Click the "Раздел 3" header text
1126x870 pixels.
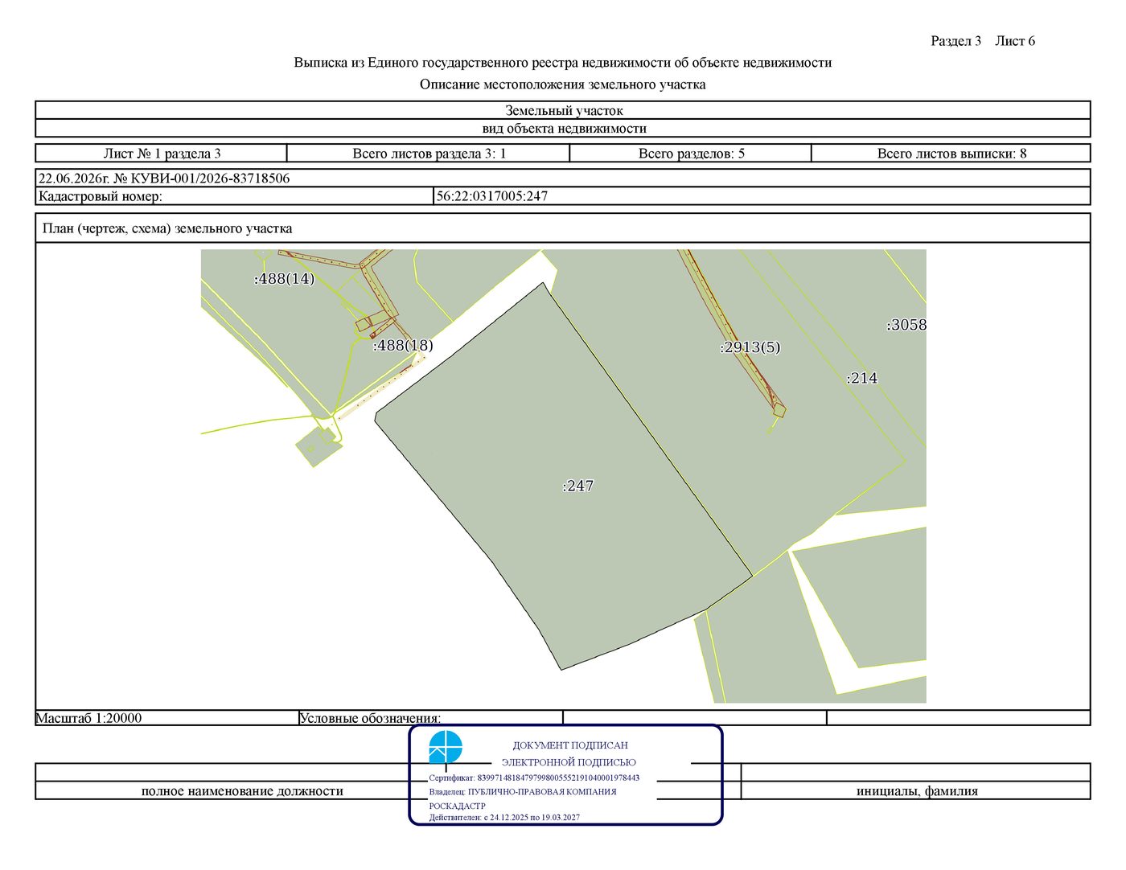tap(955, 41)
